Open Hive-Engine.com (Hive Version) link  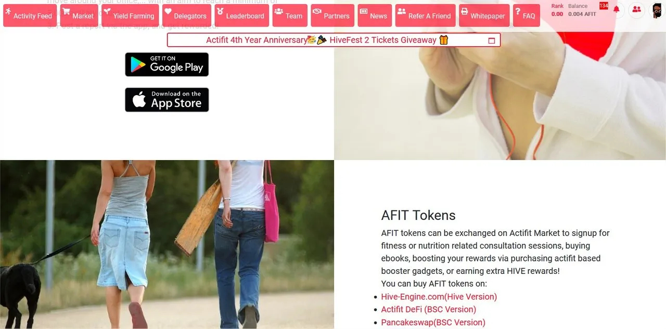click(x=439, y=297)
